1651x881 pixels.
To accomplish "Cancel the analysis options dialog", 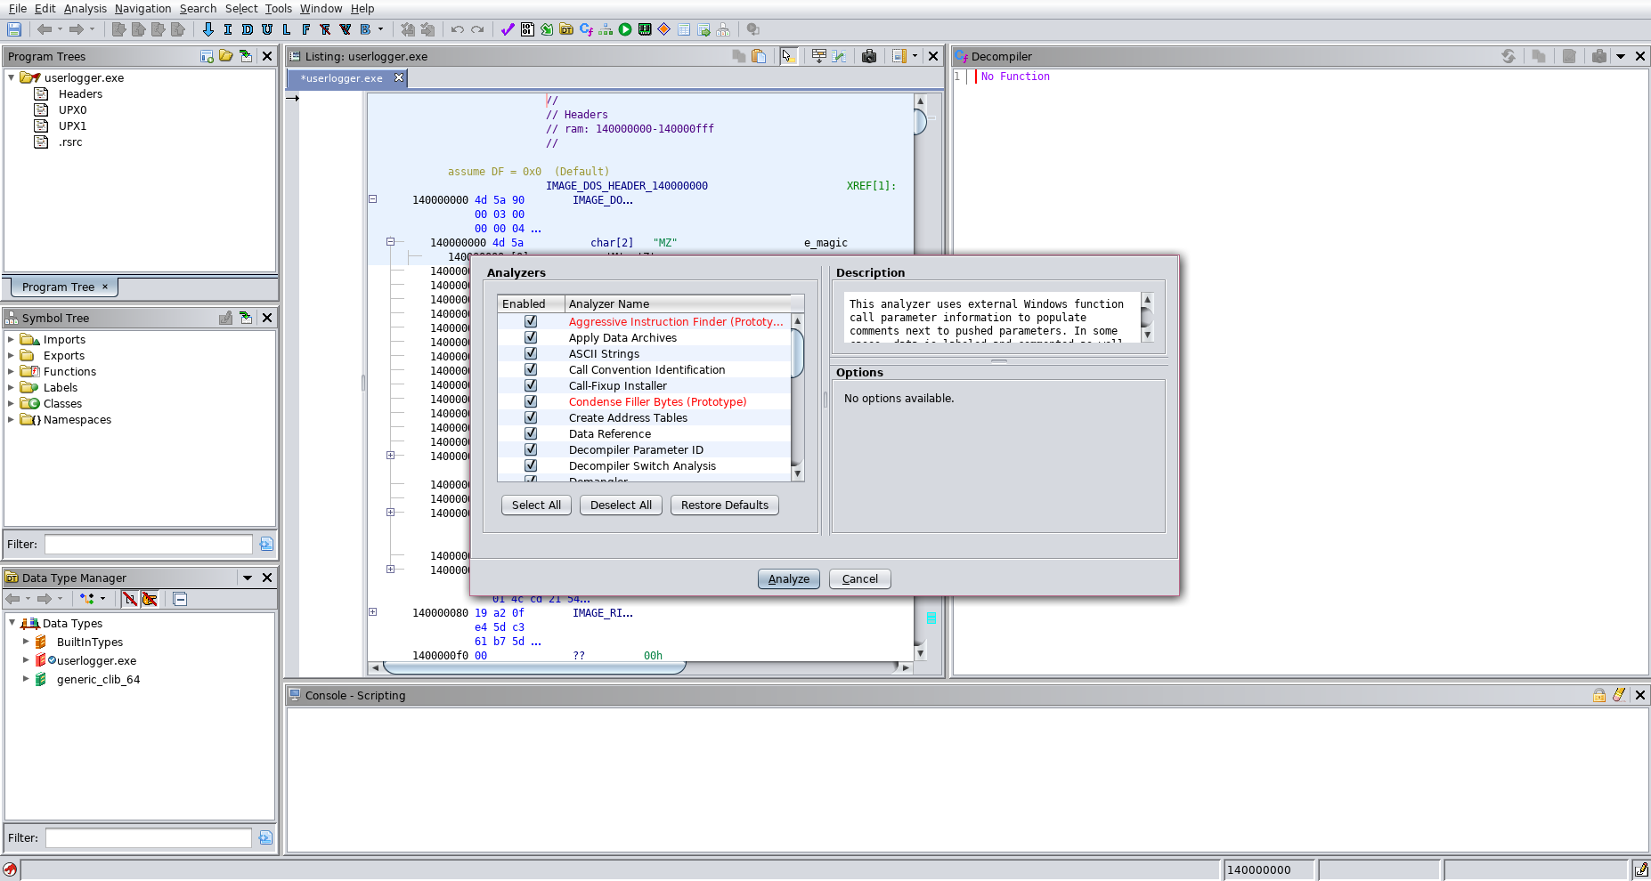I will point(860,578).
